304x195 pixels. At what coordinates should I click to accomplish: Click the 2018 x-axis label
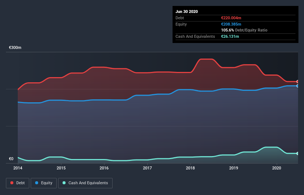pos(190,168)
